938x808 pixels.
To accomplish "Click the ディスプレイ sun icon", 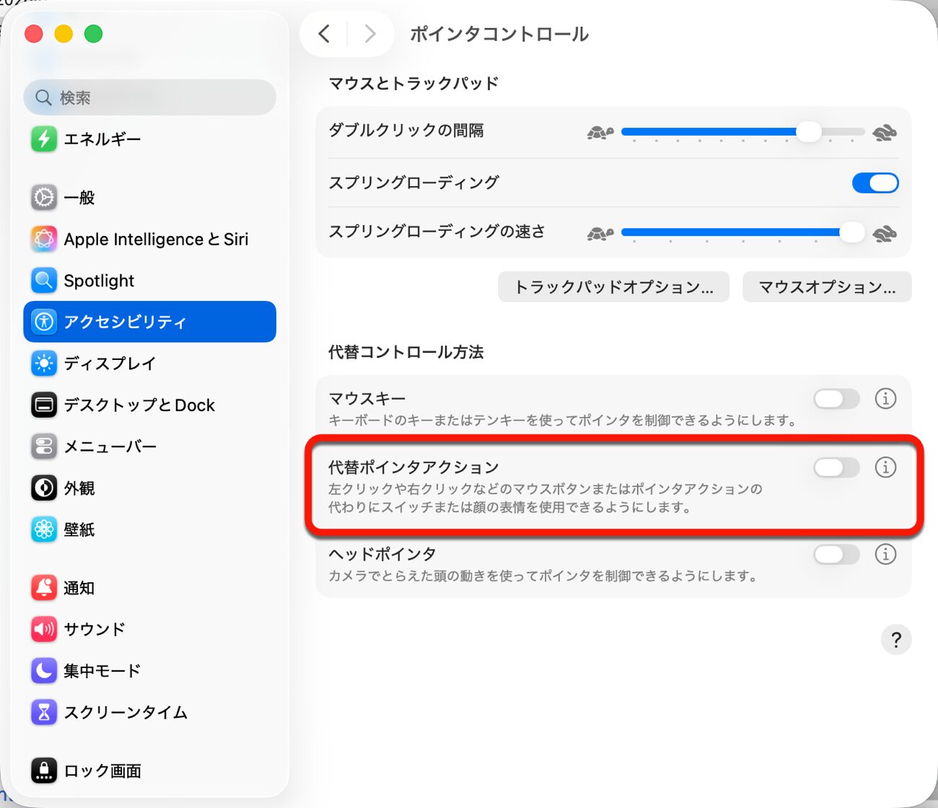I will (x=44, y=363).
